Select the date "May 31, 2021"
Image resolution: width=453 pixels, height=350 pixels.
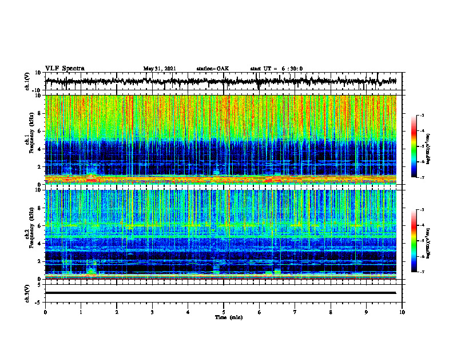tap(160, 69)
